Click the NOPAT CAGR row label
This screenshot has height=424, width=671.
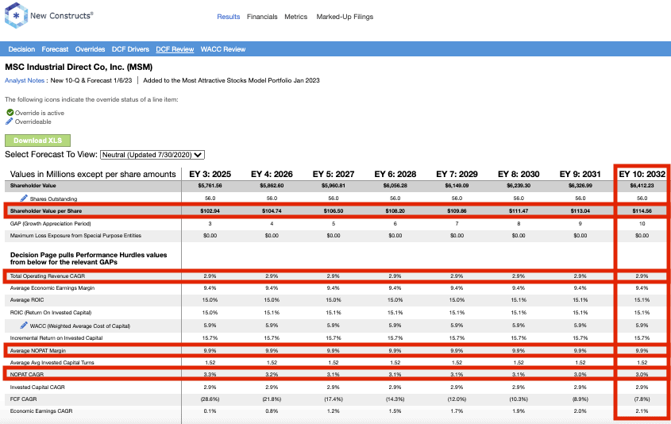click(27, 374)
